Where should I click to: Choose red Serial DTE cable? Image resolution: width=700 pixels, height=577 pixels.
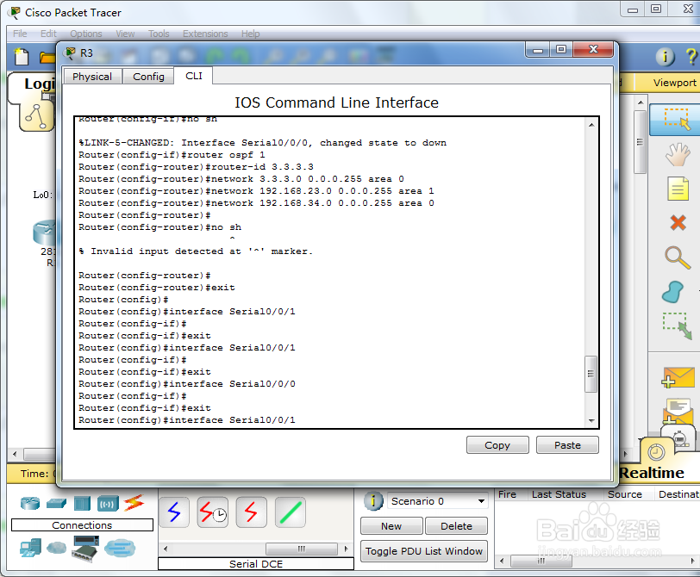252,512
